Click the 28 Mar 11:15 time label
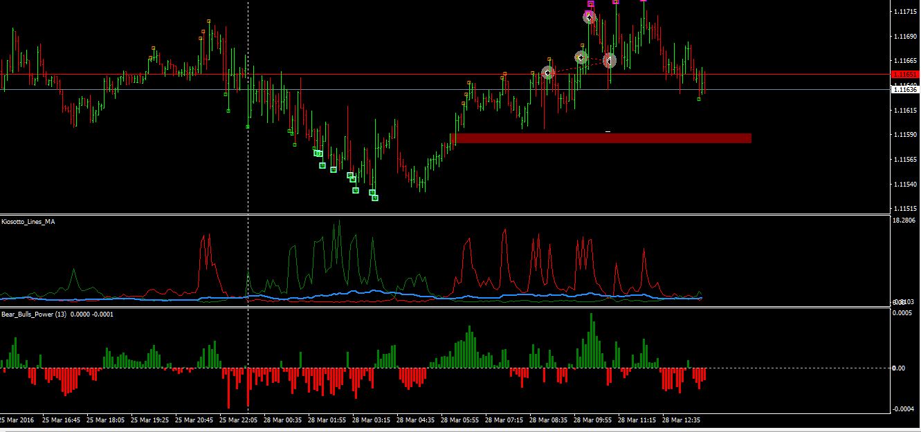 point(637,420)
